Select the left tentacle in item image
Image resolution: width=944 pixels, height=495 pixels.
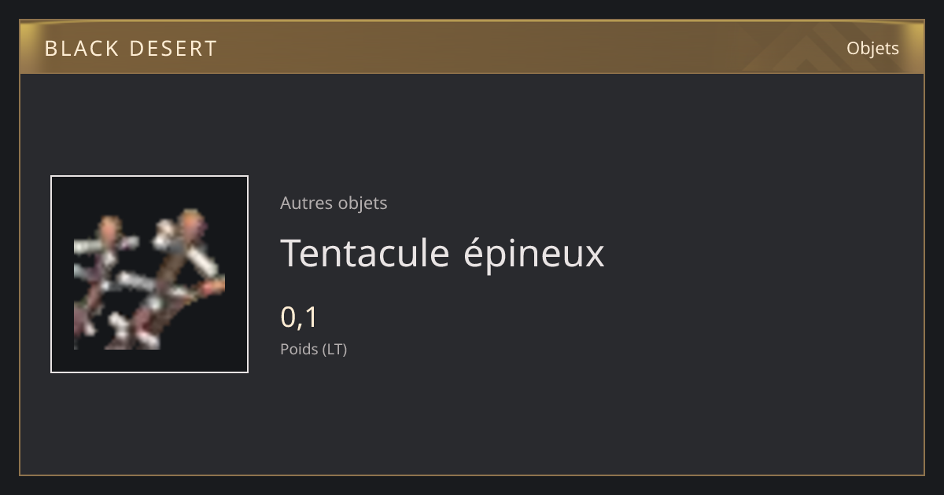point(102,279)
